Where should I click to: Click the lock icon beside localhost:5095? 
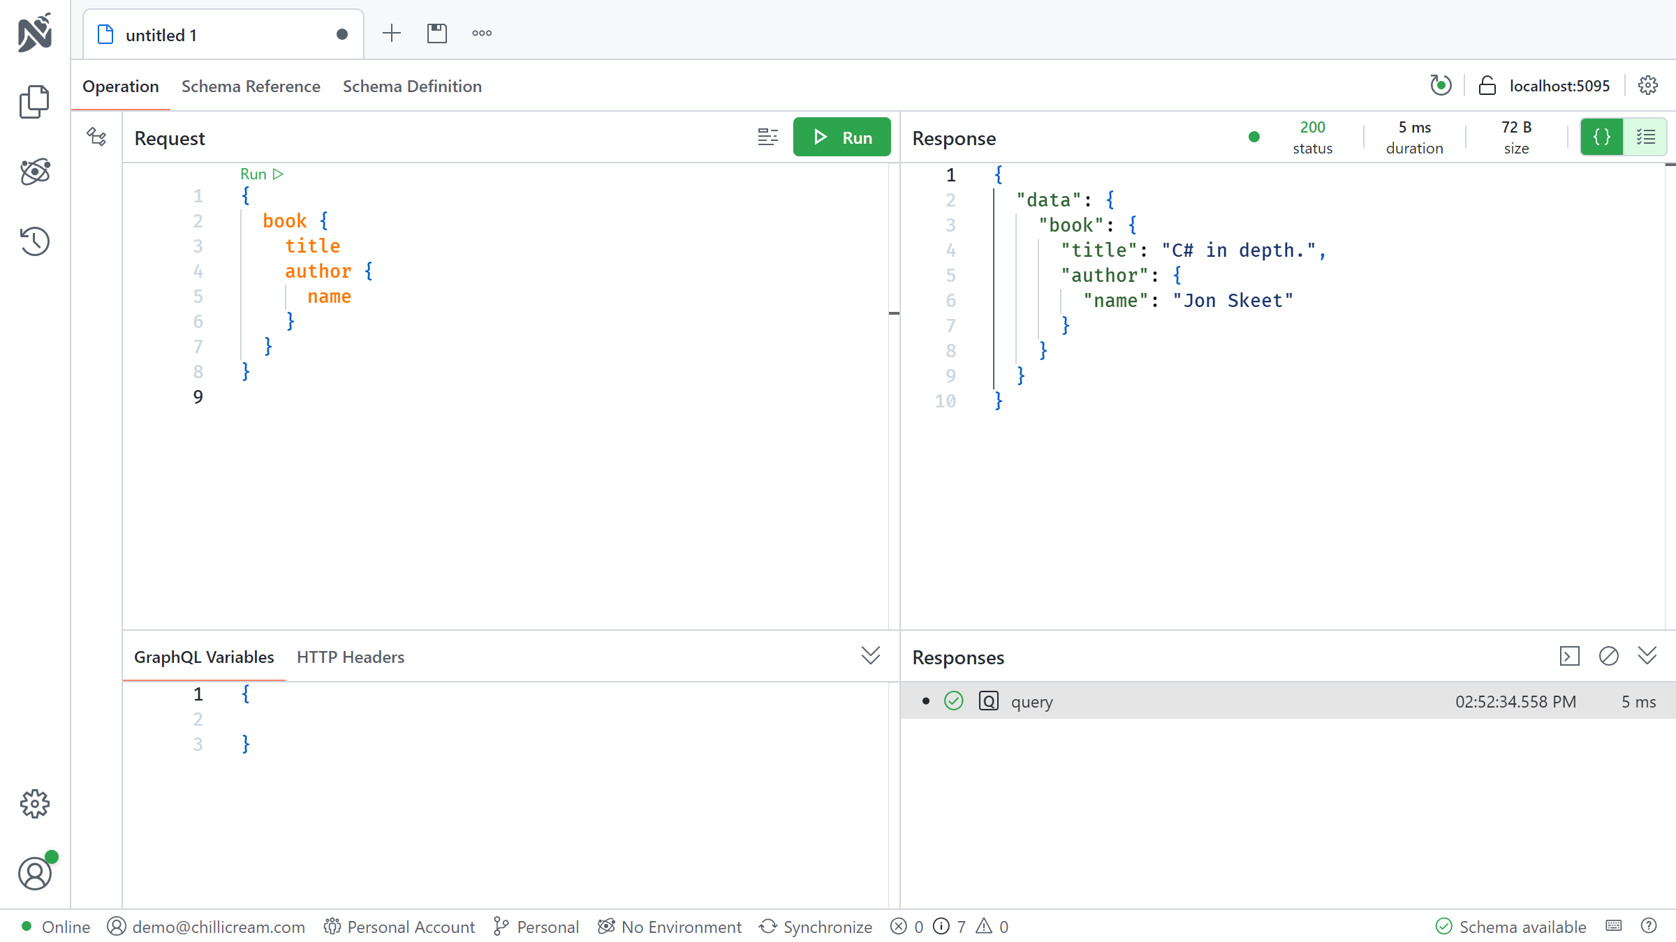tap(1487, 86)
